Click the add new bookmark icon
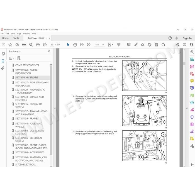This screenshot has height=195, width=195. 19,58
